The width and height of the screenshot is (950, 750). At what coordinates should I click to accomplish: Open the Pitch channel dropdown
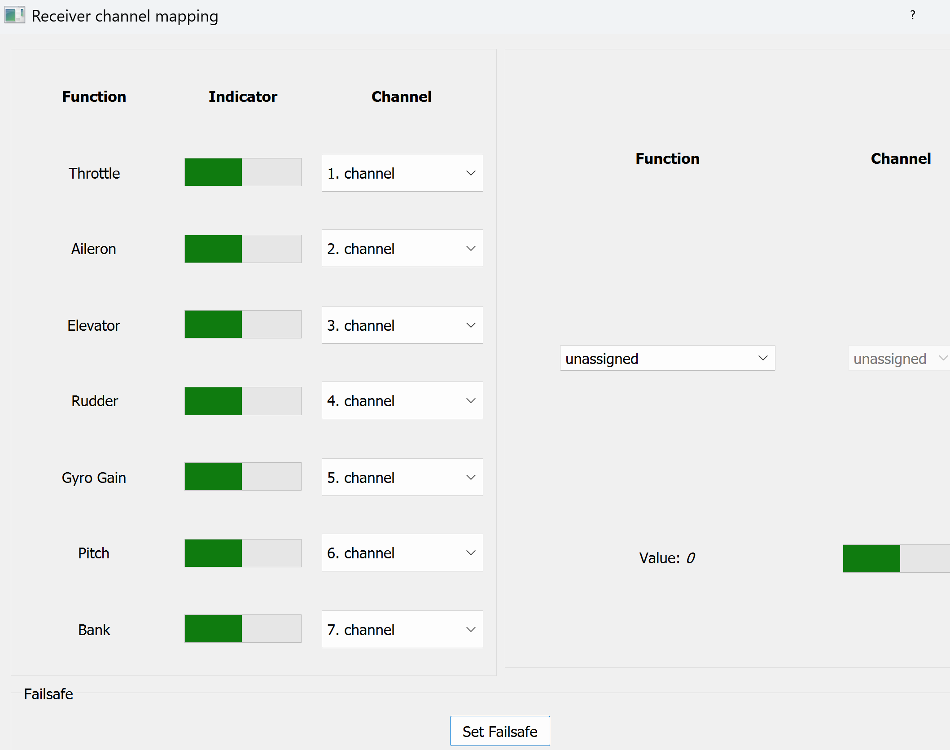tap(402, 553)
